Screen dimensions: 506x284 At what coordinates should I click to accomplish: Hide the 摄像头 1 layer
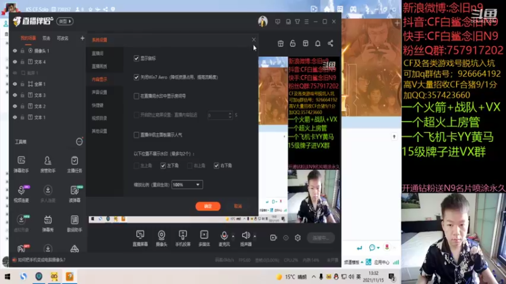coord(15,51)
